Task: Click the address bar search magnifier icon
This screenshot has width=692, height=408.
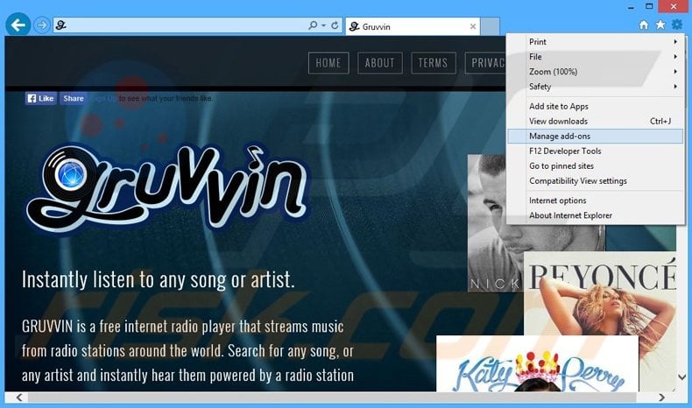Action: coord(313,25)
